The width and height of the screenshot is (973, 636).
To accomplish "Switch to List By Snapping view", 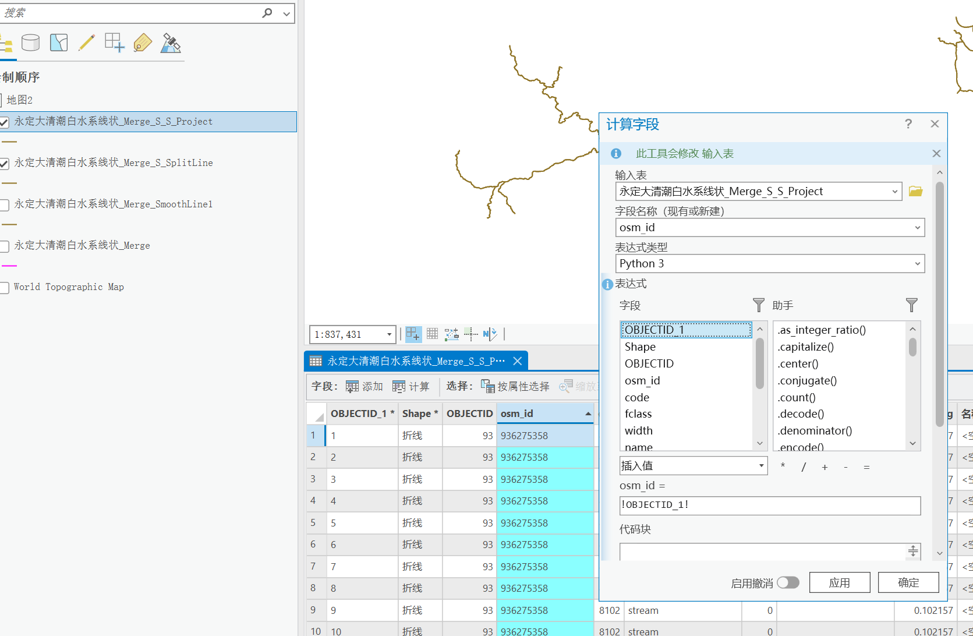I will click(115, 43).
